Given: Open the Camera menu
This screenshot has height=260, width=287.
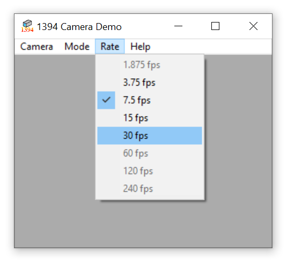Looking at the screenshot, I should (x=36, y=46).
